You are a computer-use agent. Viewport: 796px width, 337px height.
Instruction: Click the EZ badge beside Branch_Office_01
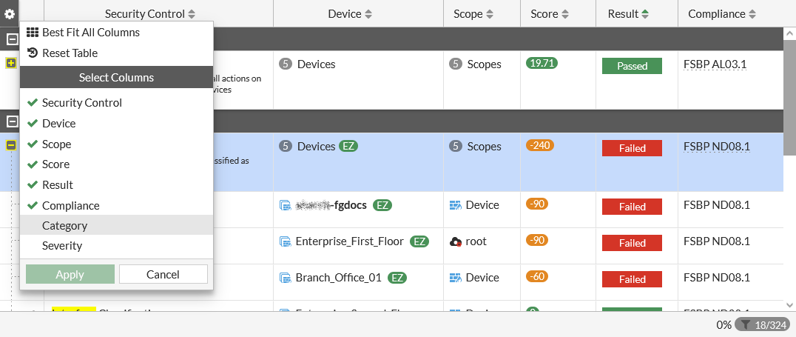coord(397,278)
